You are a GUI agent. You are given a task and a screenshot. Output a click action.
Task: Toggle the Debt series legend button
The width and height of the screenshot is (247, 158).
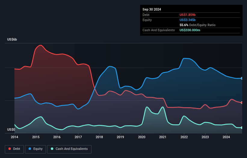coord(14,149)
